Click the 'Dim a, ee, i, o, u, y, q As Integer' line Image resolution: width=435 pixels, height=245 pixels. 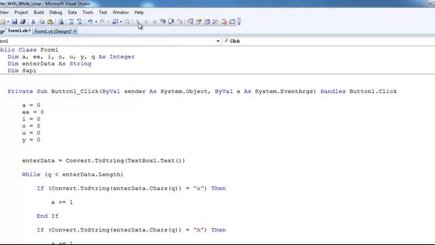[x=71, y=56]
